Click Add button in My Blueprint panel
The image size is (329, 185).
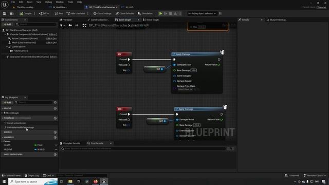8,102
